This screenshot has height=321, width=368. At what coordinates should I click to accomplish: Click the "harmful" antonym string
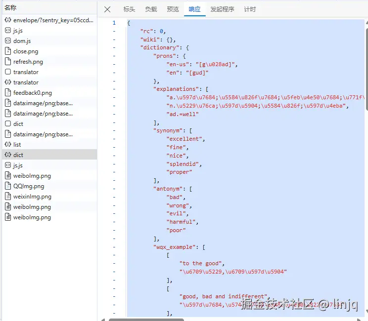pyautogui.click(x=181, y=222)
